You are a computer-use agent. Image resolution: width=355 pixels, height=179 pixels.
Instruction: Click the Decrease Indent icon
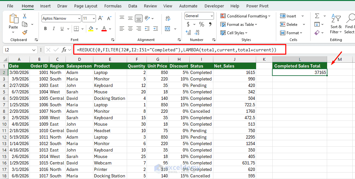147,29
